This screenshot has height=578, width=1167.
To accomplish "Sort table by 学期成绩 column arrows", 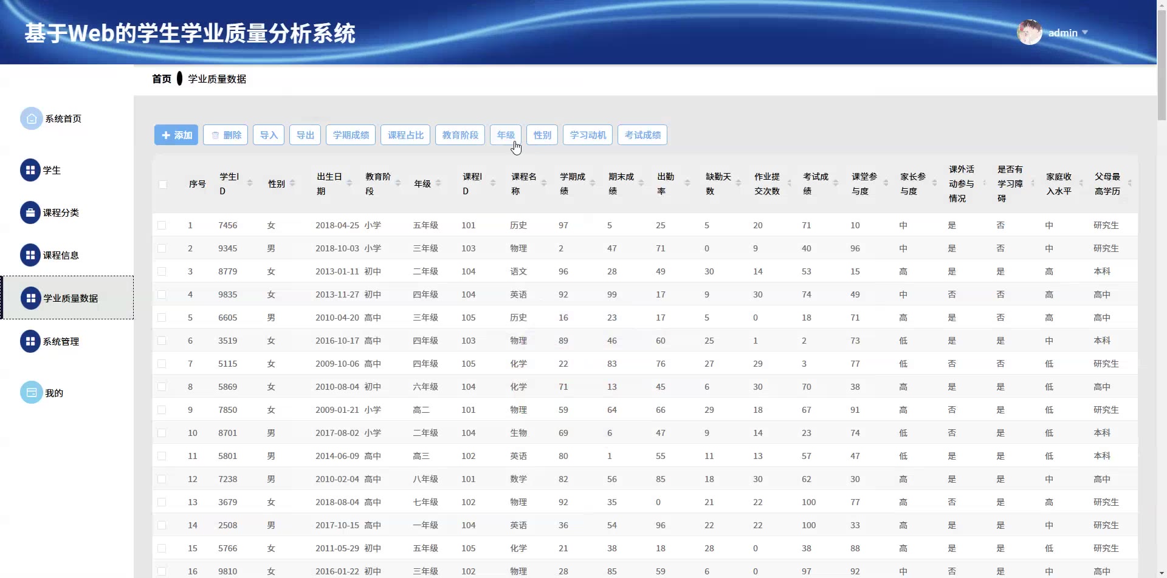I will tap(593, 183).
